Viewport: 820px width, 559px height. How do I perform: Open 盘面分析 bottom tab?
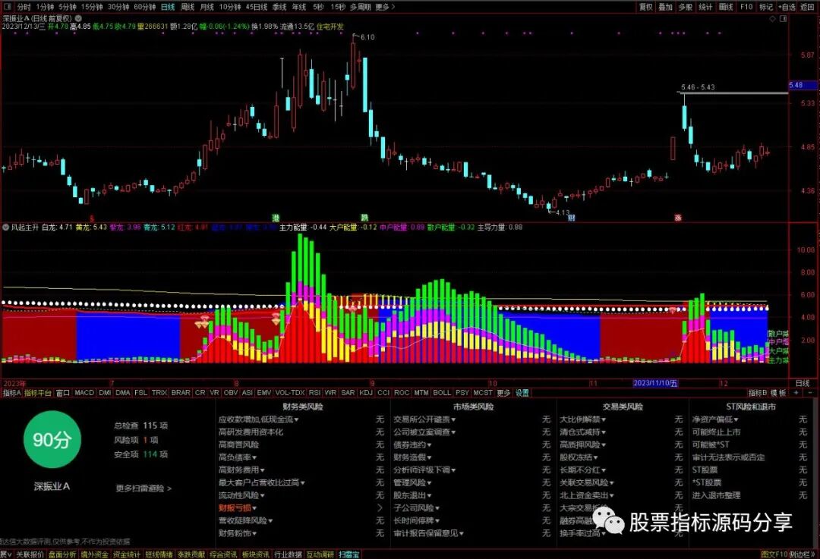(x=62, y=554)
